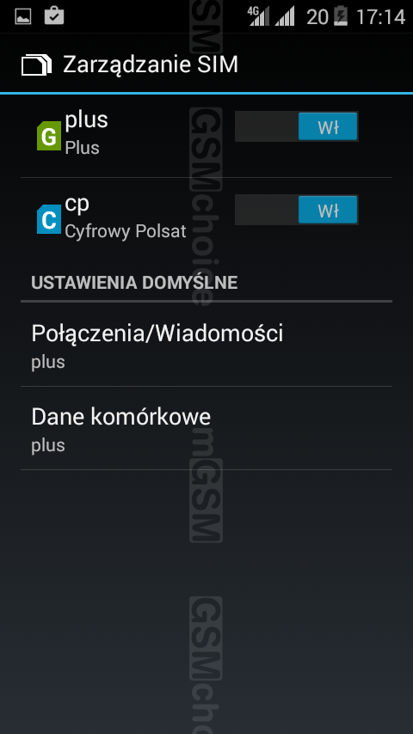Turn off the plus SIM switch
Image resolution: width=413 pixels, height=734 pixels.
click(296, 126)
